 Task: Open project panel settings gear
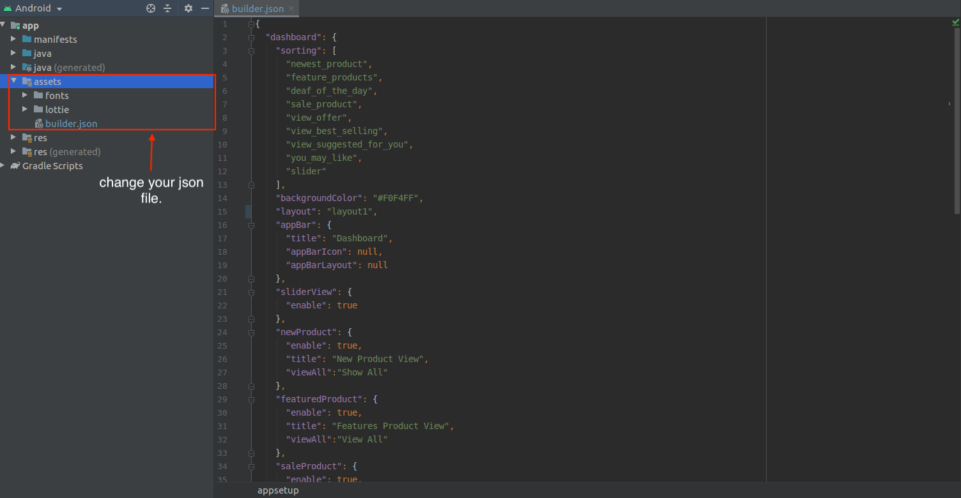pos(188,8)
